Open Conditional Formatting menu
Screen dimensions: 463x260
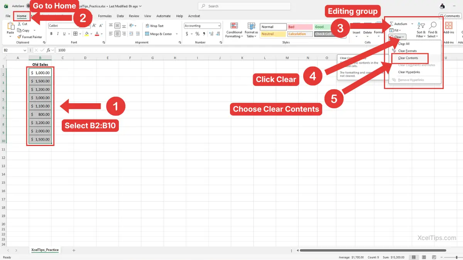pos(234,30)
